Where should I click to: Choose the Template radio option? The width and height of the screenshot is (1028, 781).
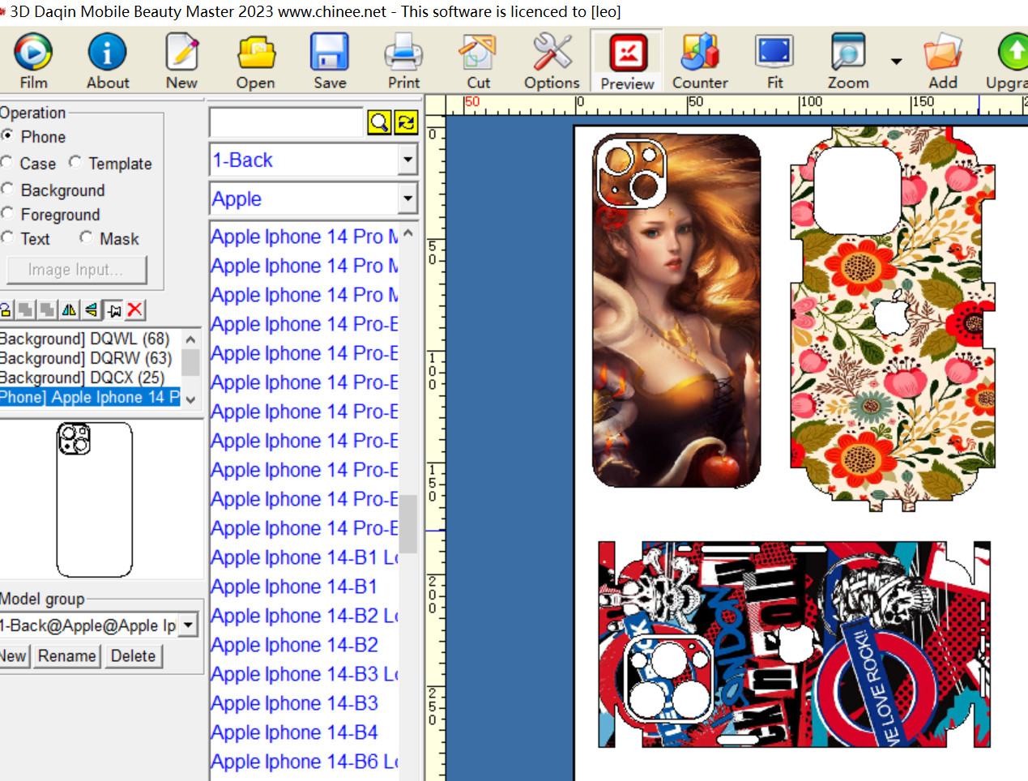75,163
